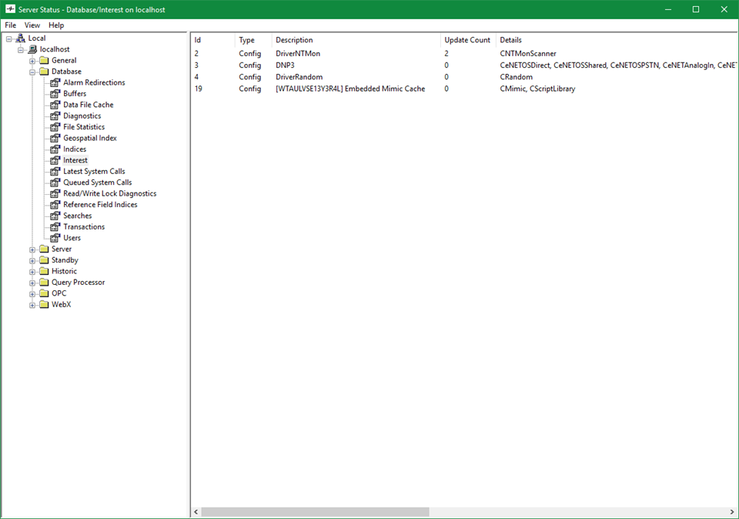Sort by Update Count column header
The image size is (739, 519).
coord(466,40)
